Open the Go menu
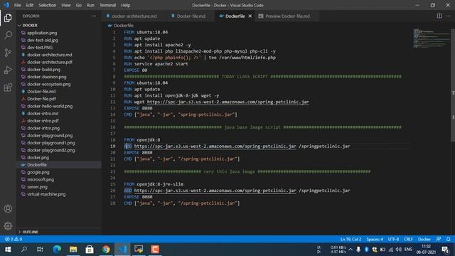Screen dimensions: 455x256 coord(79,5)
